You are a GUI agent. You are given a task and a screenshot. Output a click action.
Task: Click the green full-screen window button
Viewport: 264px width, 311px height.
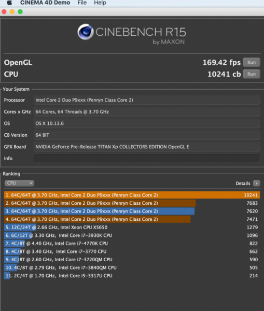click(20, 12)
